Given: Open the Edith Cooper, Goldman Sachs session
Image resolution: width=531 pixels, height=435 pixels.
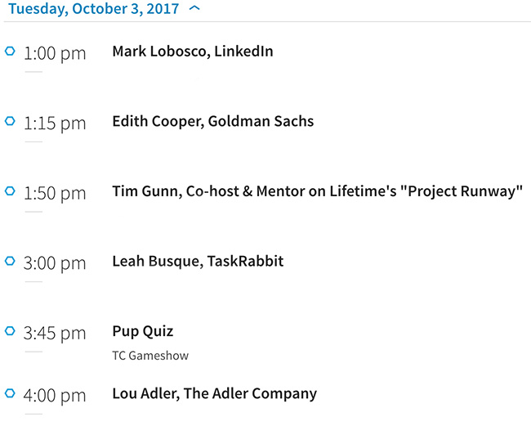Looking at the screenshot, I should [212, 121].
